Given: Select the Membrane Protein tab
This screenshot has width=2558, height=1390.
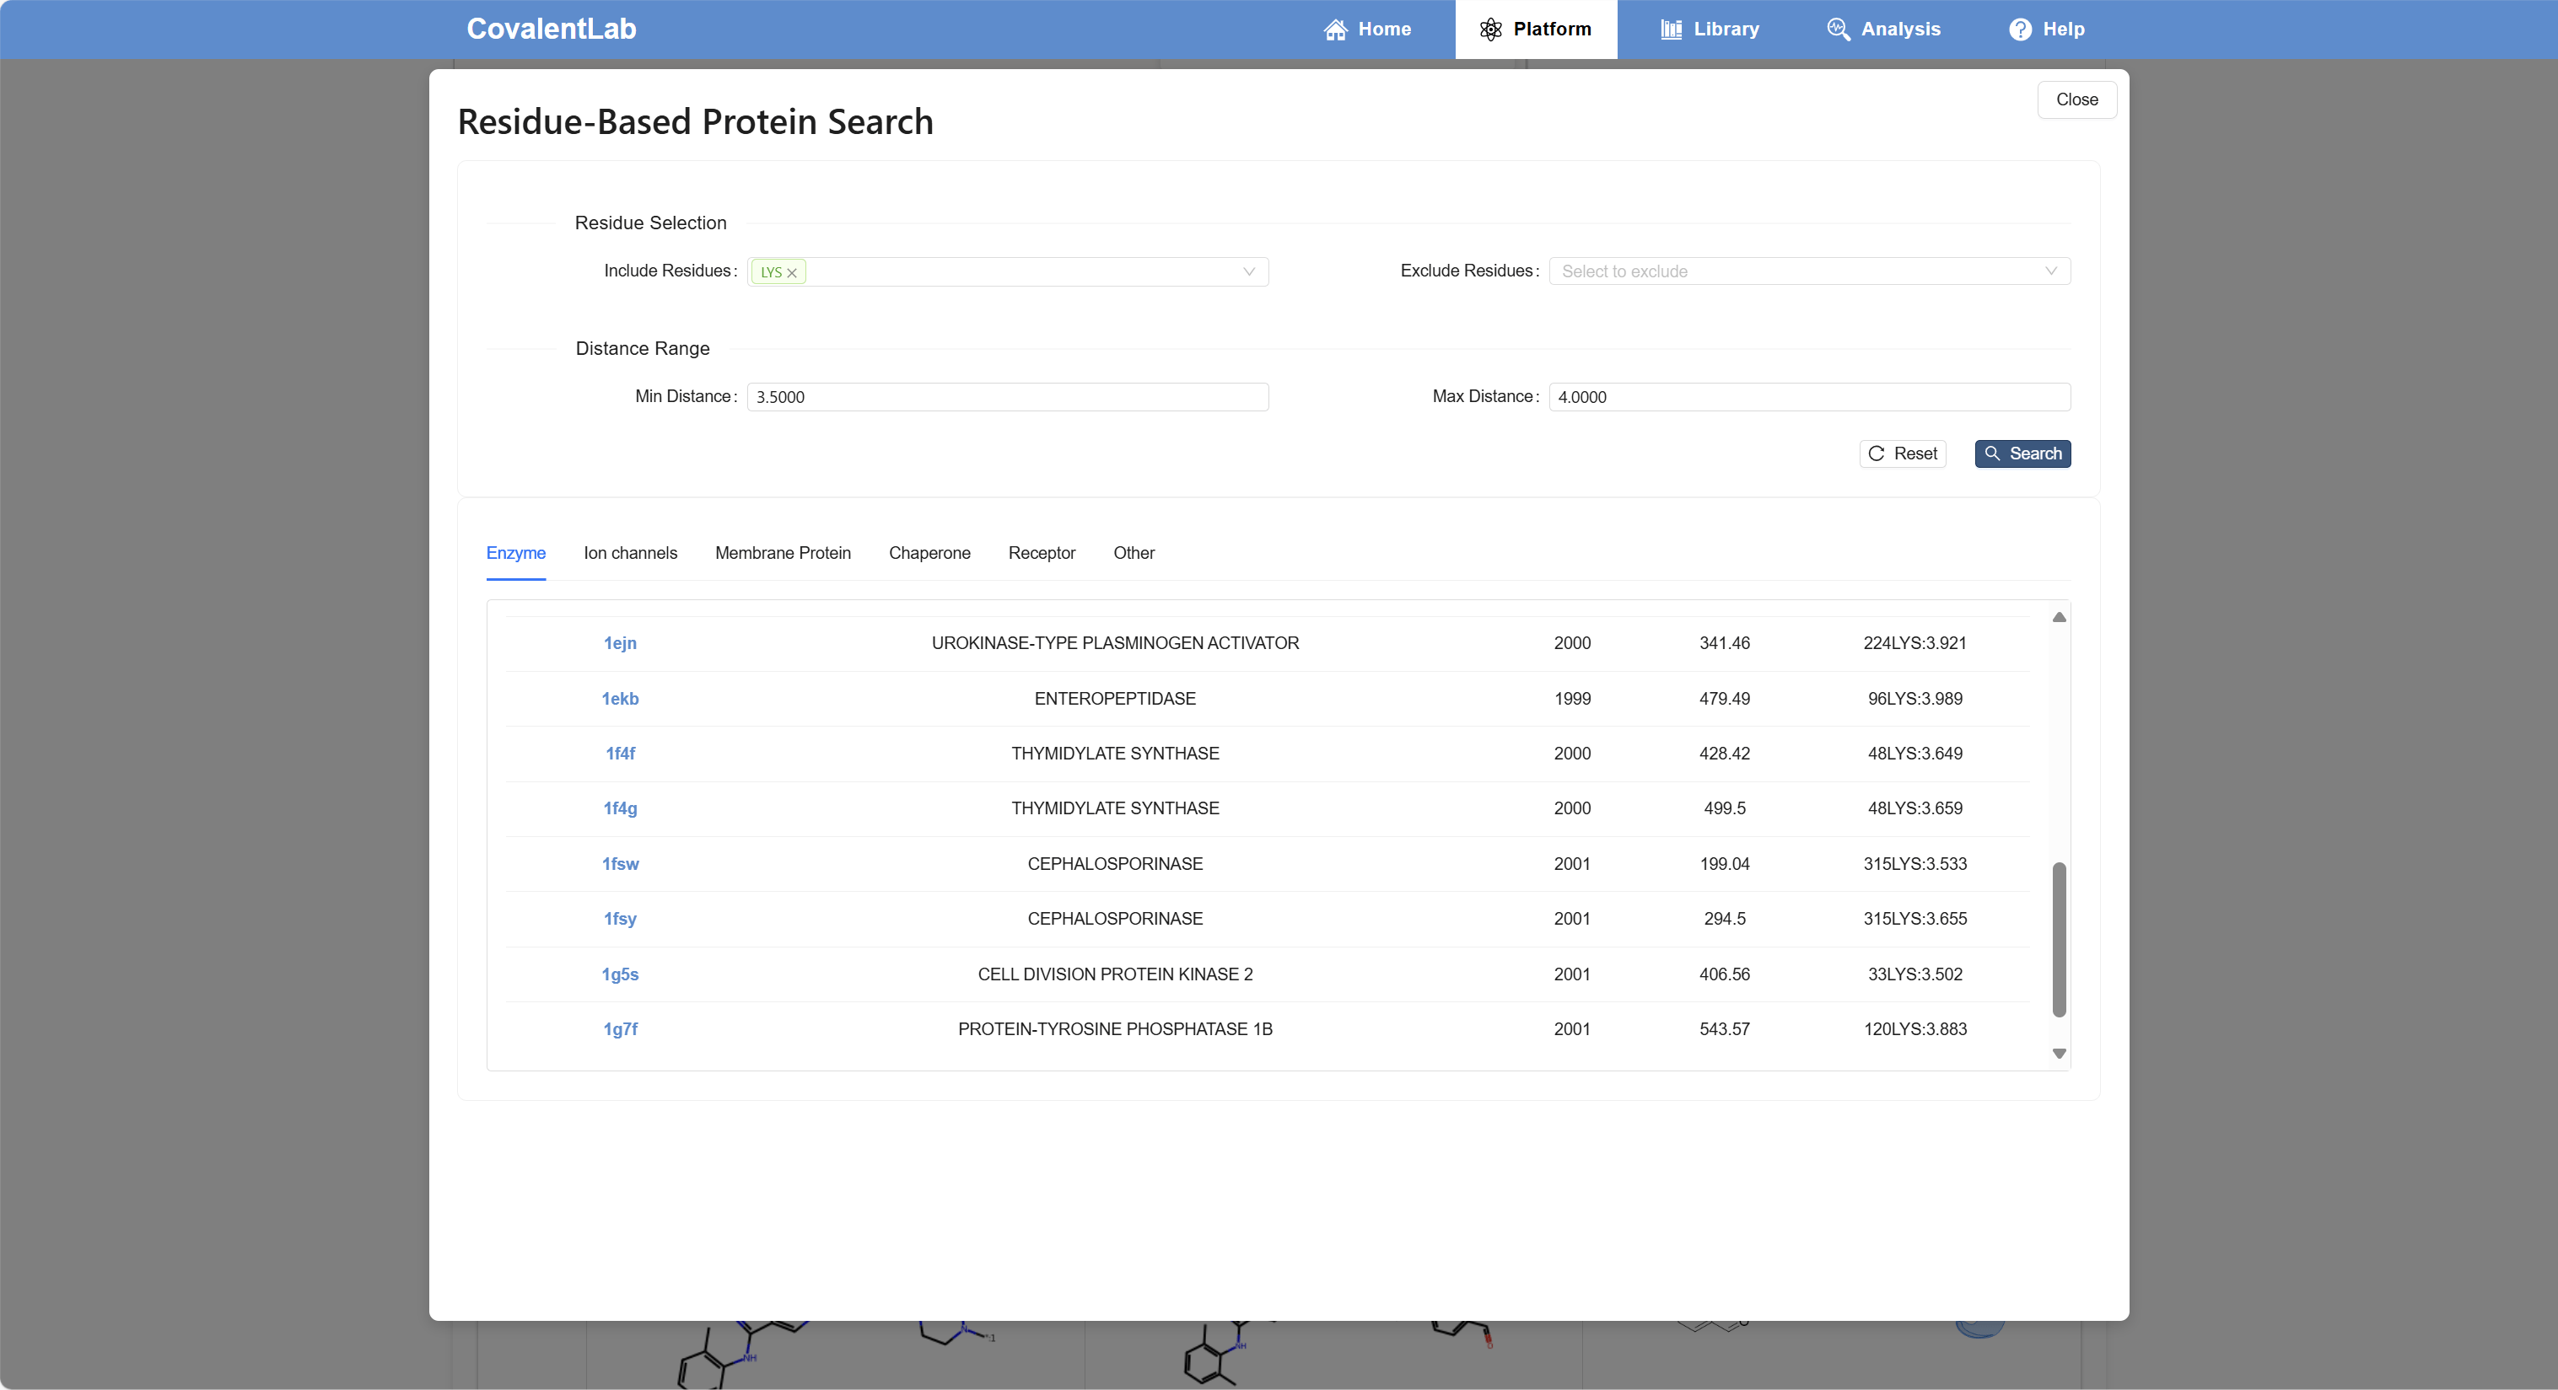Looking at the screenshot, I should (783, 553).
